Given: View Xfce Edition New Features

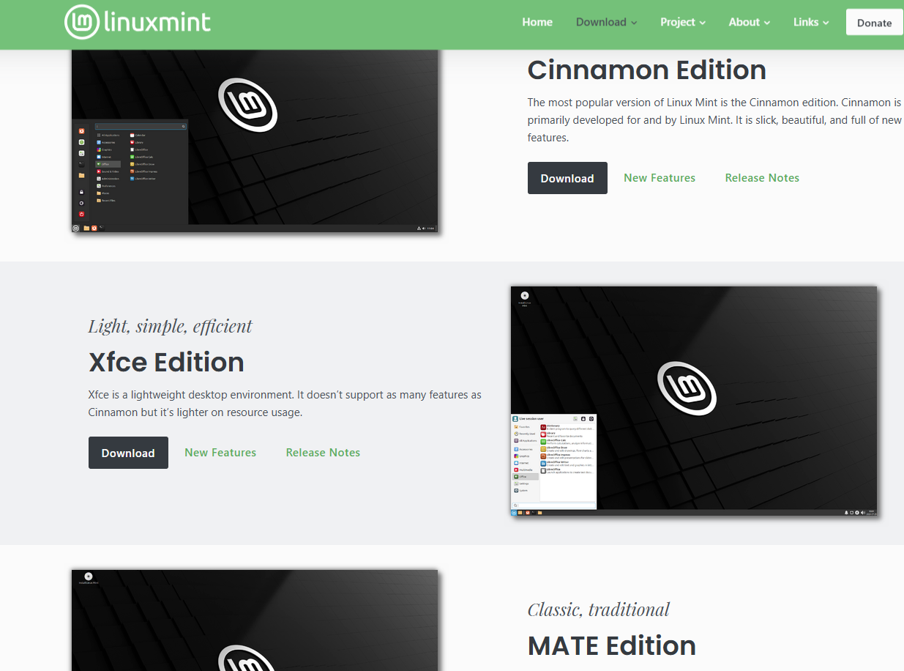Looking at the screenshot, I should click(x=220, y=453).
